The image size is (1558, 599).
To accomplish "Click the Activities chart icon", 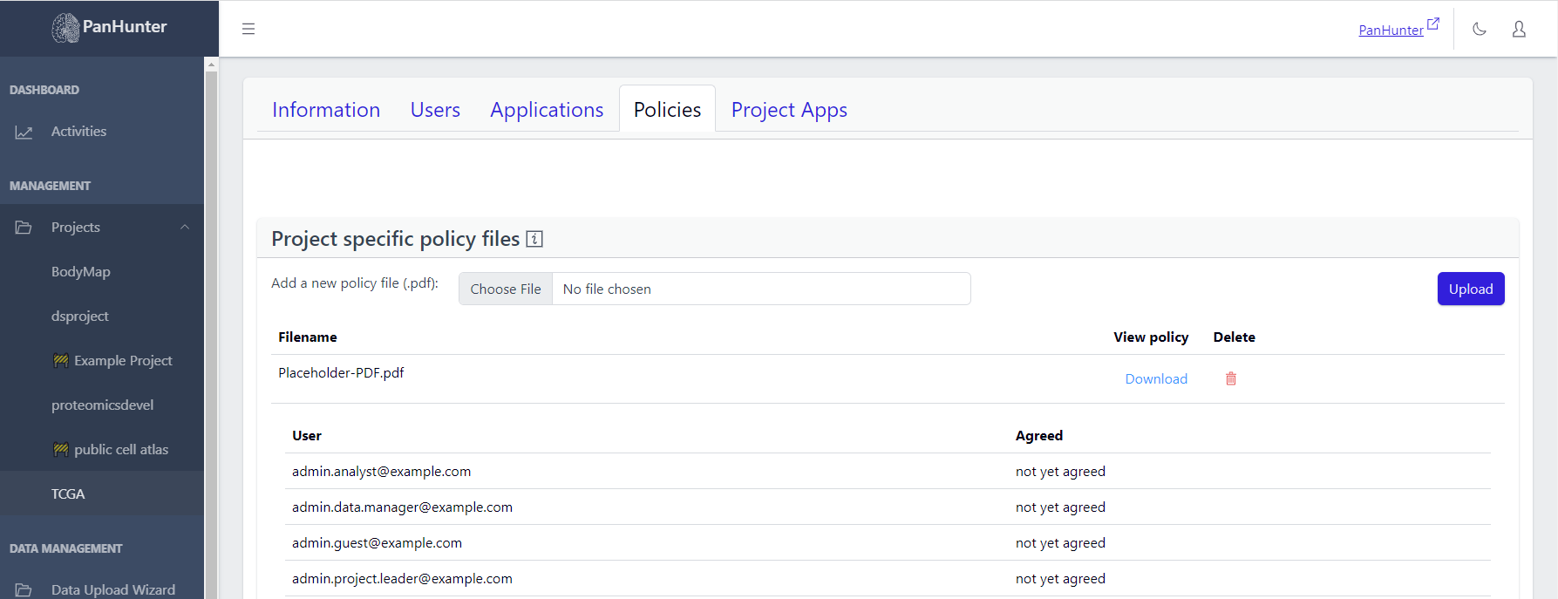I will [x=24, y=132].
